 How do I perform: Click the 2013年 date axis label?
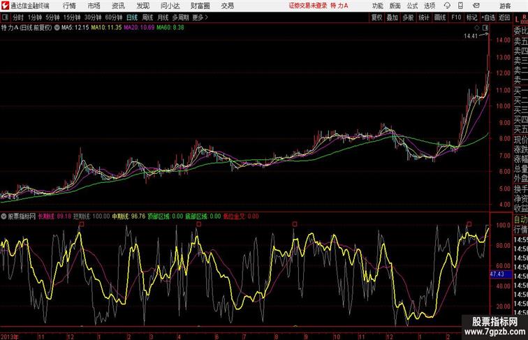[10, 337]
